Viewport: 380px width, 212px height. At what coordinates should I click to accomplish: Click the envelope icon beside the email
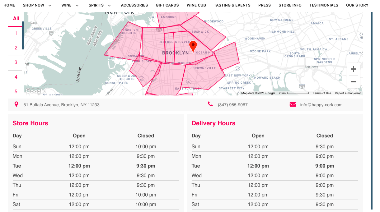click(293, 104)
